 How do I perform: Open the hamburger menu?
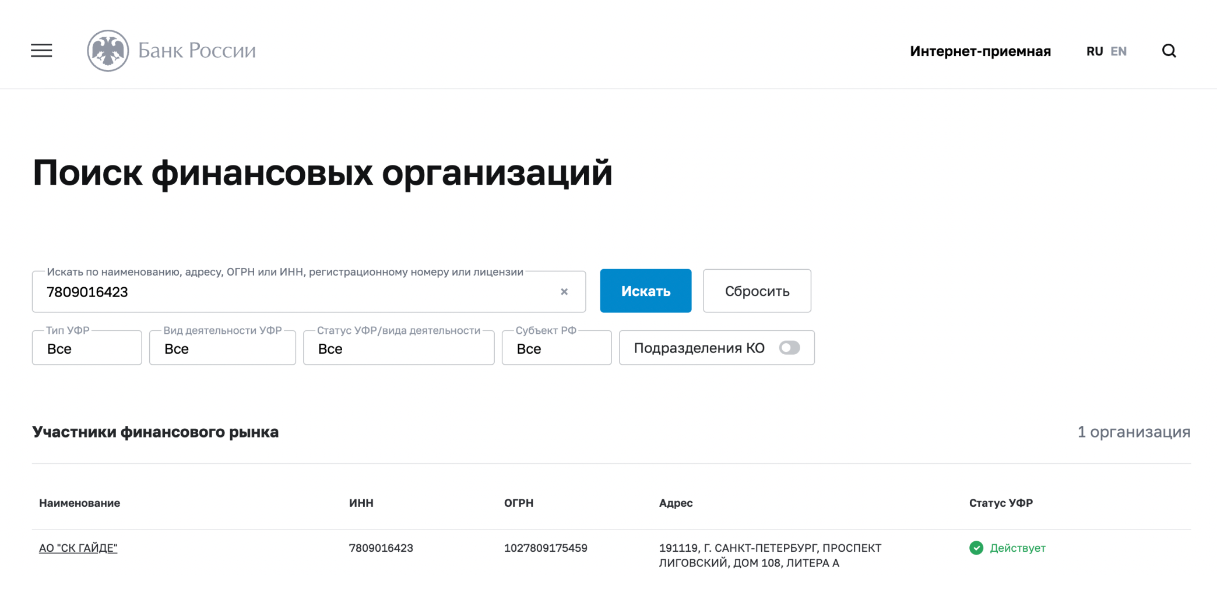click(41, 51)
